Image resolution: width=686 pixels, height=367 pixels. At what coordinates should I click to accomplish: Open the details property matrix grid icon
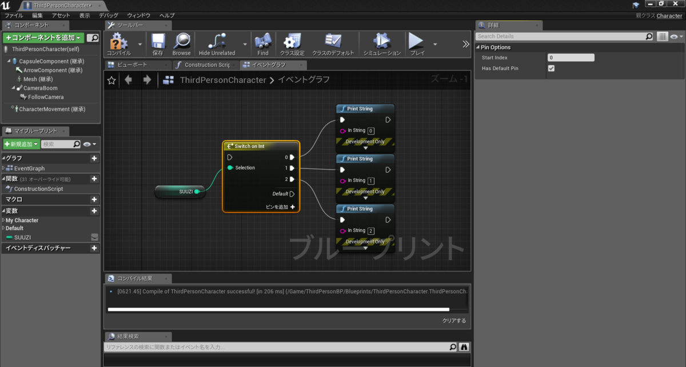coord(662,36)
